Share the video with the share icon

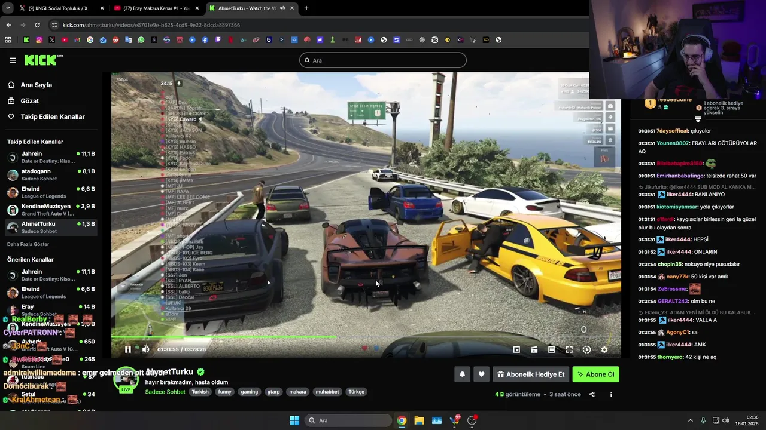click(592, 394)
